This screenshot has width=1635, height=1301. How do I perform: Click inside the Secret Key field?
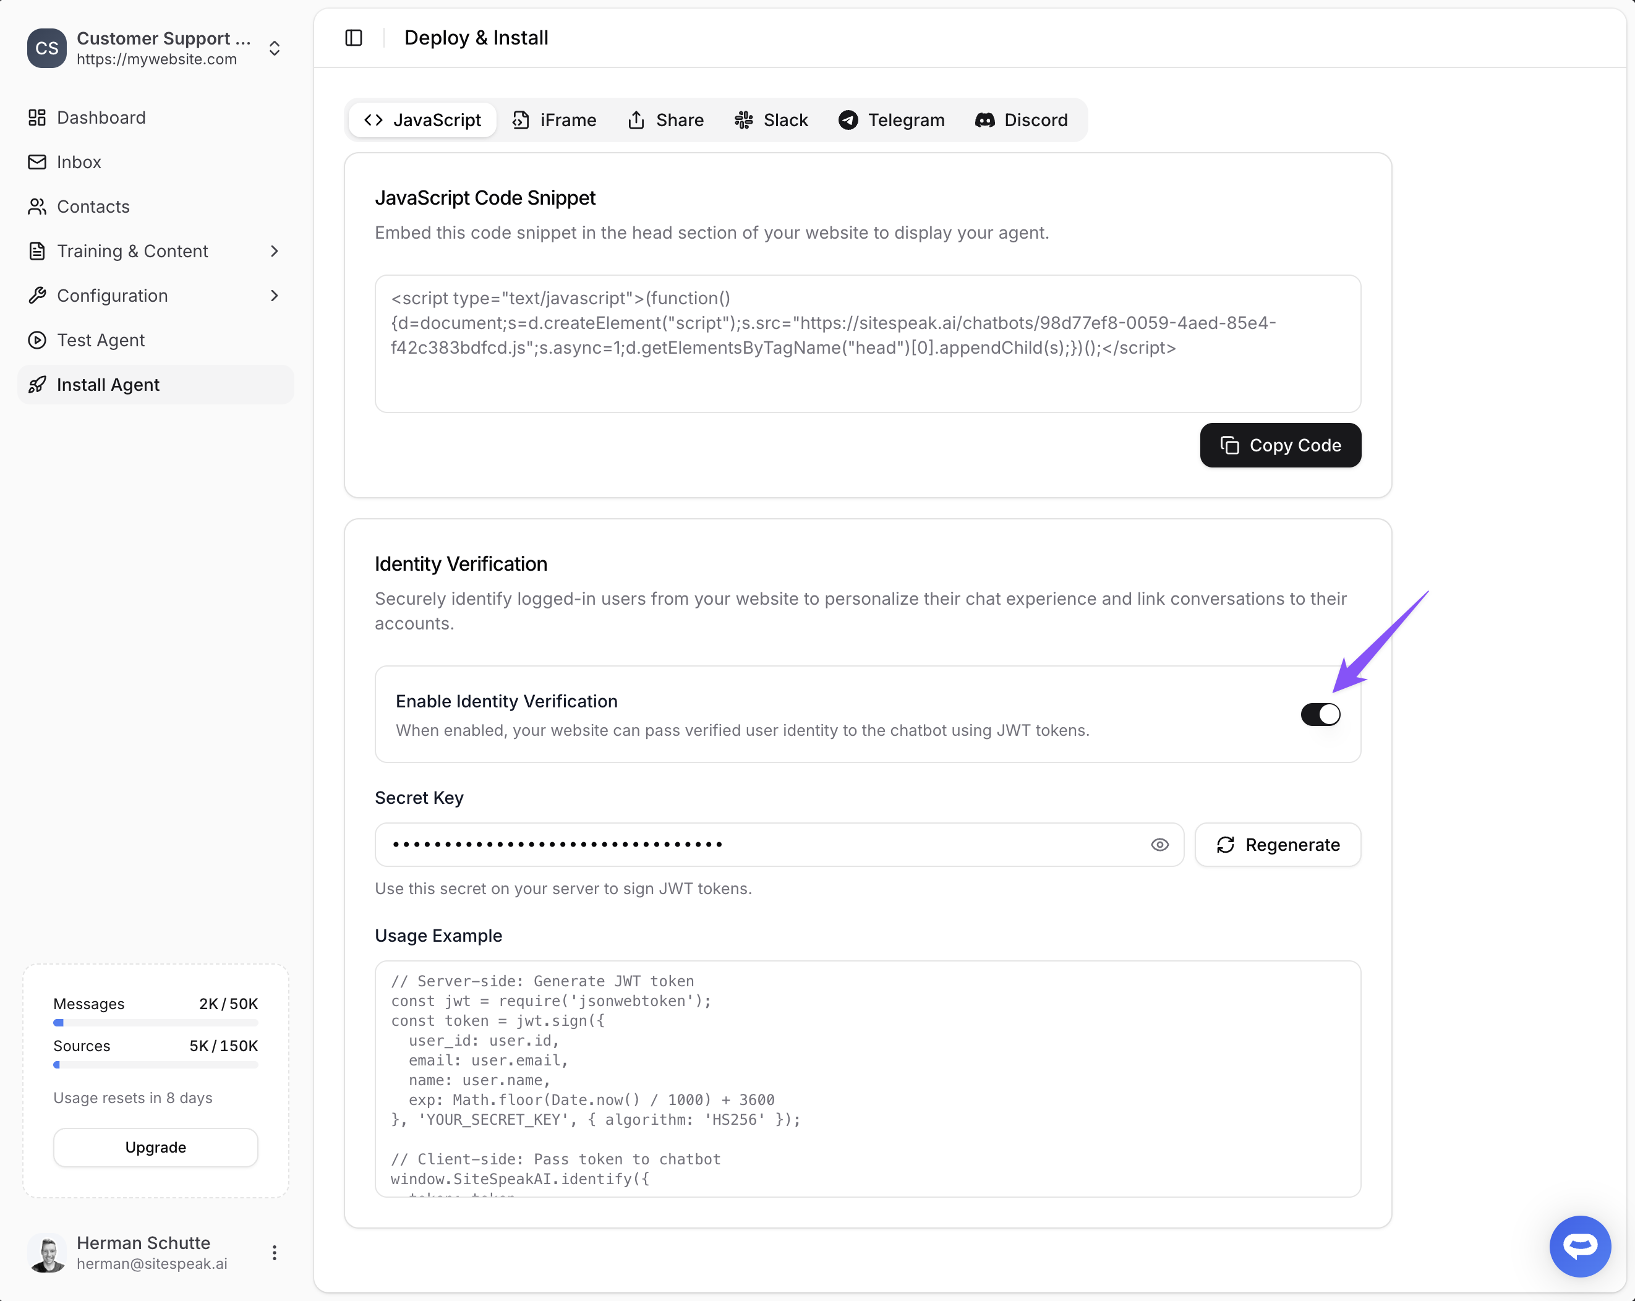pos(758,845)
